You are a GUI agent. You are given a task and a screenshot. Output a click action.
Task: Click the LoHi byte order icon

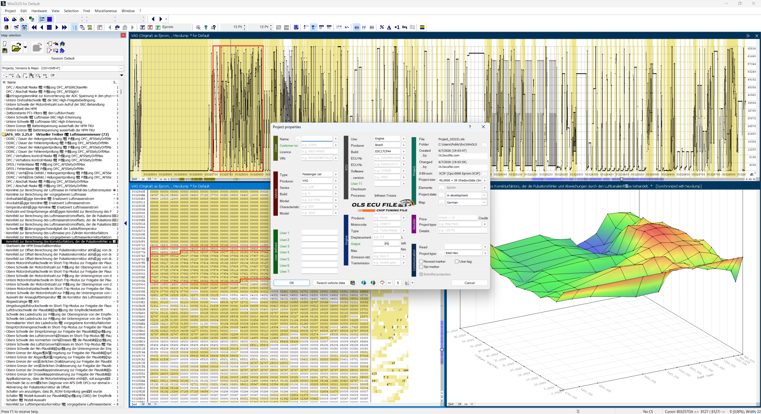[x=339, y=27]
